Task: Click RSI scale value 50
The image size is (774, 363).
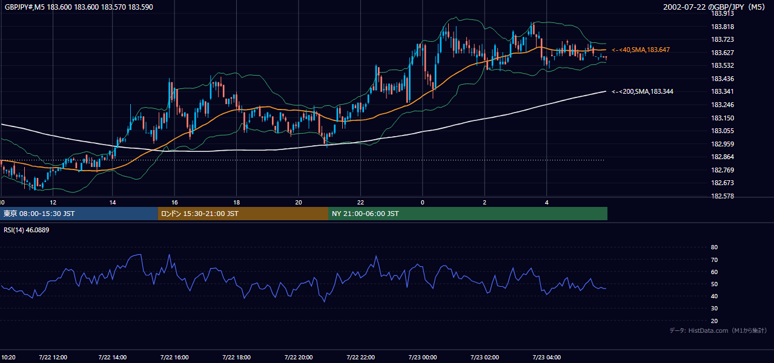Action: coord(714,284)
